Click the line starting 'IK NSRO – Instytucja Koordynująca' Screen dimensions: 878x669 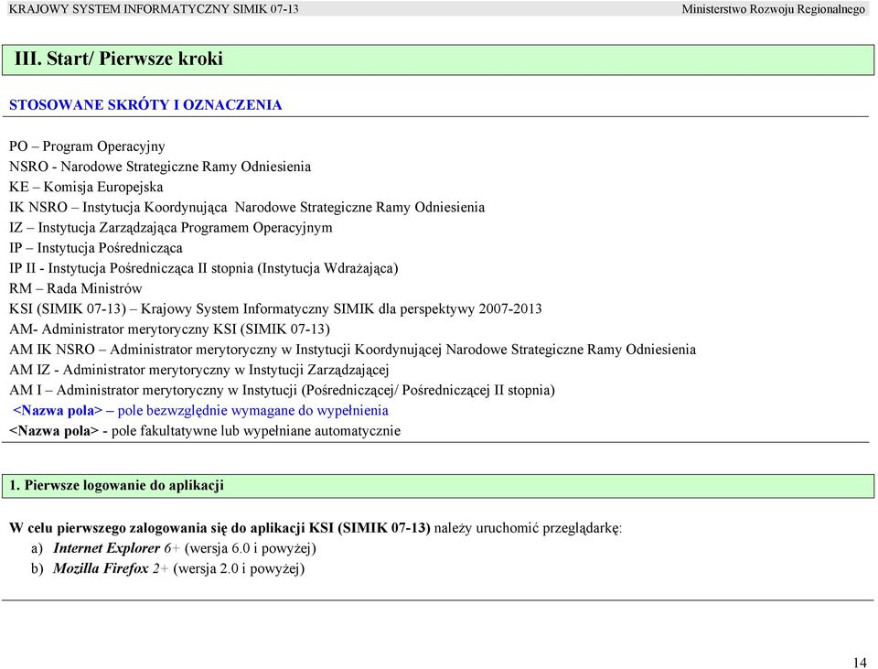[246, 208]
